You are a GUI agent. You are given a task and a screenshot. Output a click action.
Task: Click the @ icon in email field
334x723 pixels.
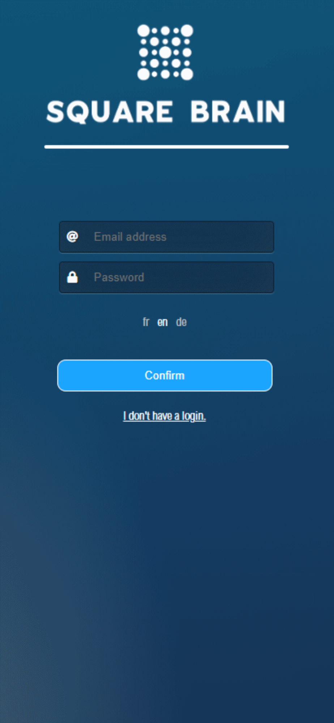click(72, 237)
